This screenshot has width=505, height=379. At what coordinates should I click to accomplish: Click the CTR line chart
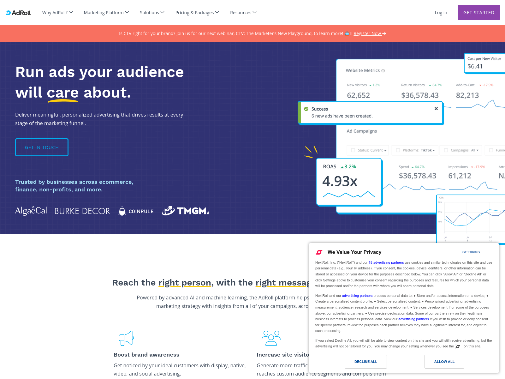click(471, 219)
